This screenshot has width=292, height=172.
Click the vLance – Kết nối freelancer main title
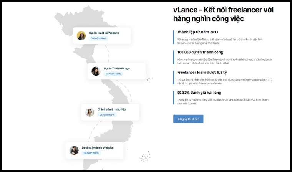tap(223, 14)
